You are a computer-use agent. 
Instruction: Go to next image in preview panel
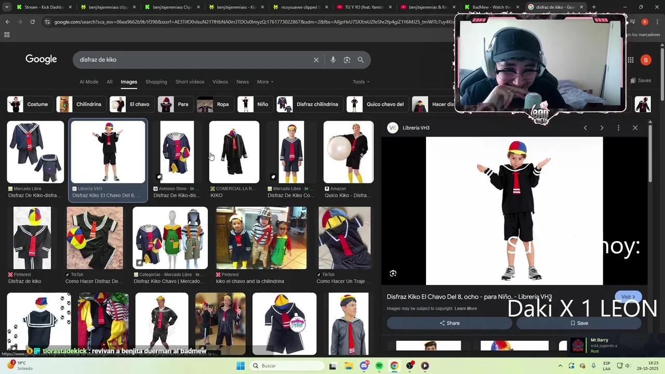tap(602, 128)
